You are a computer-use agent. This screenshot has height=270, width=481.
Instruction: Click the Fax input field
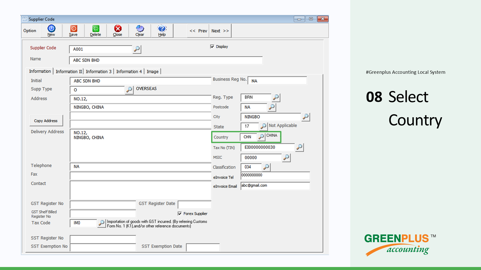coord(141,176)
